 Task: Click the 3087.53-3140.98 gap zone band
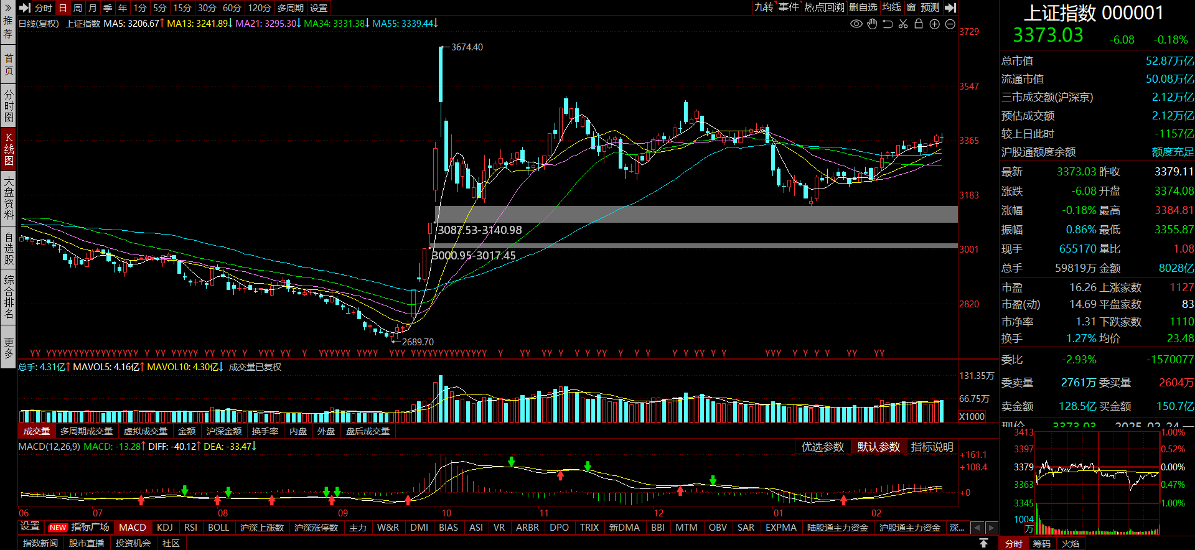[x=696, y=214]
